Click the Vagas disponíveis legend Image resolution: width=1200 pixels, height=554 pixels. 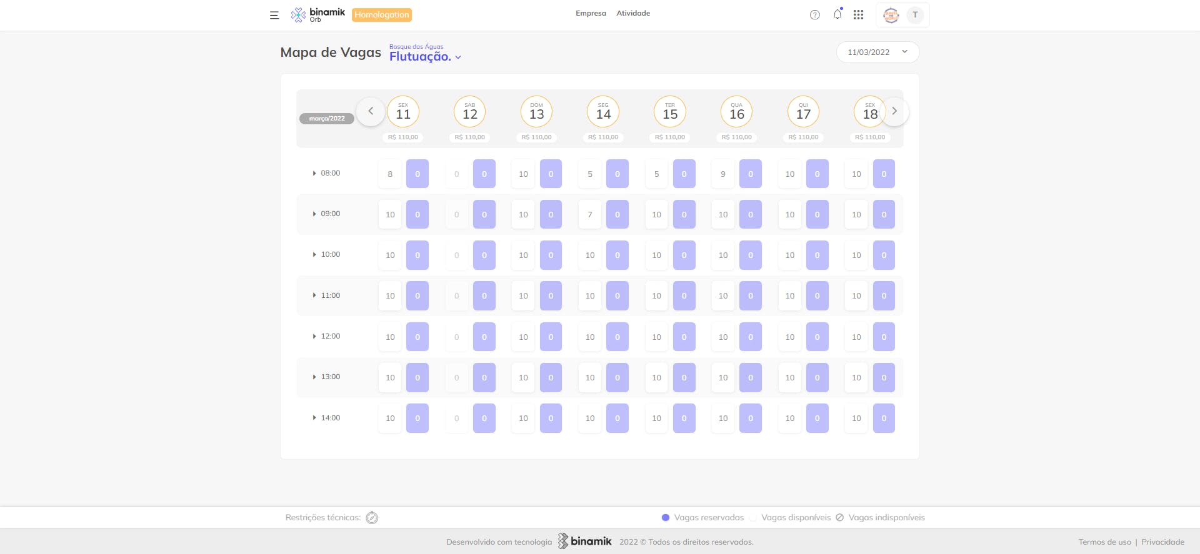[x=791, y=517]
